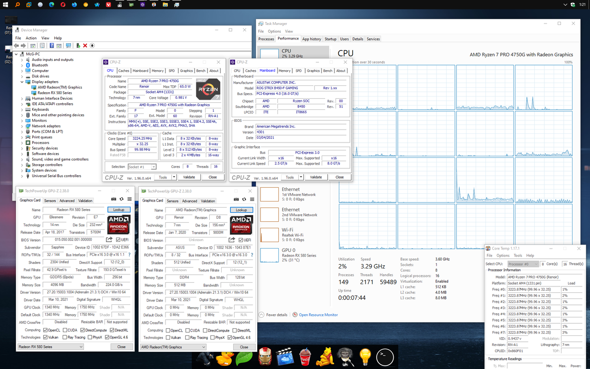
Task: Open Action menu in Device Manager
Action: pyautogui.click(x=31, y=38)
